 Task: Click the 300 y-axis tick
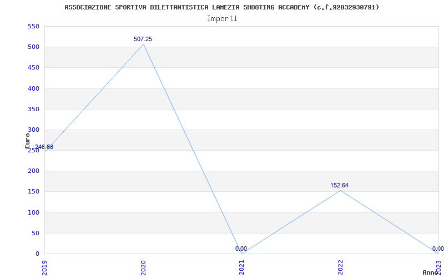tap(33, 130)
